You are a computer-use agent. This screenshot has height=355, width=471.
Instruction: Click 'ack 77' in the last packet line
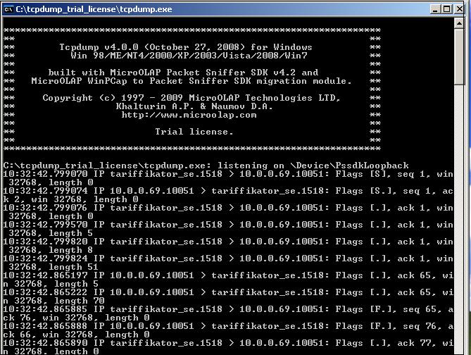pyautogui.click(x=416, y=343)
